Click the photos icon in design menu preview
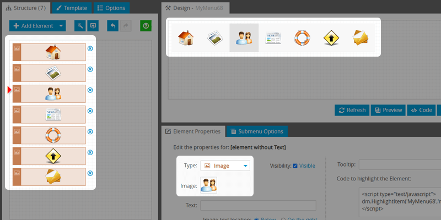441x220 pixels. pyautogui.click(x=215, y=38)
